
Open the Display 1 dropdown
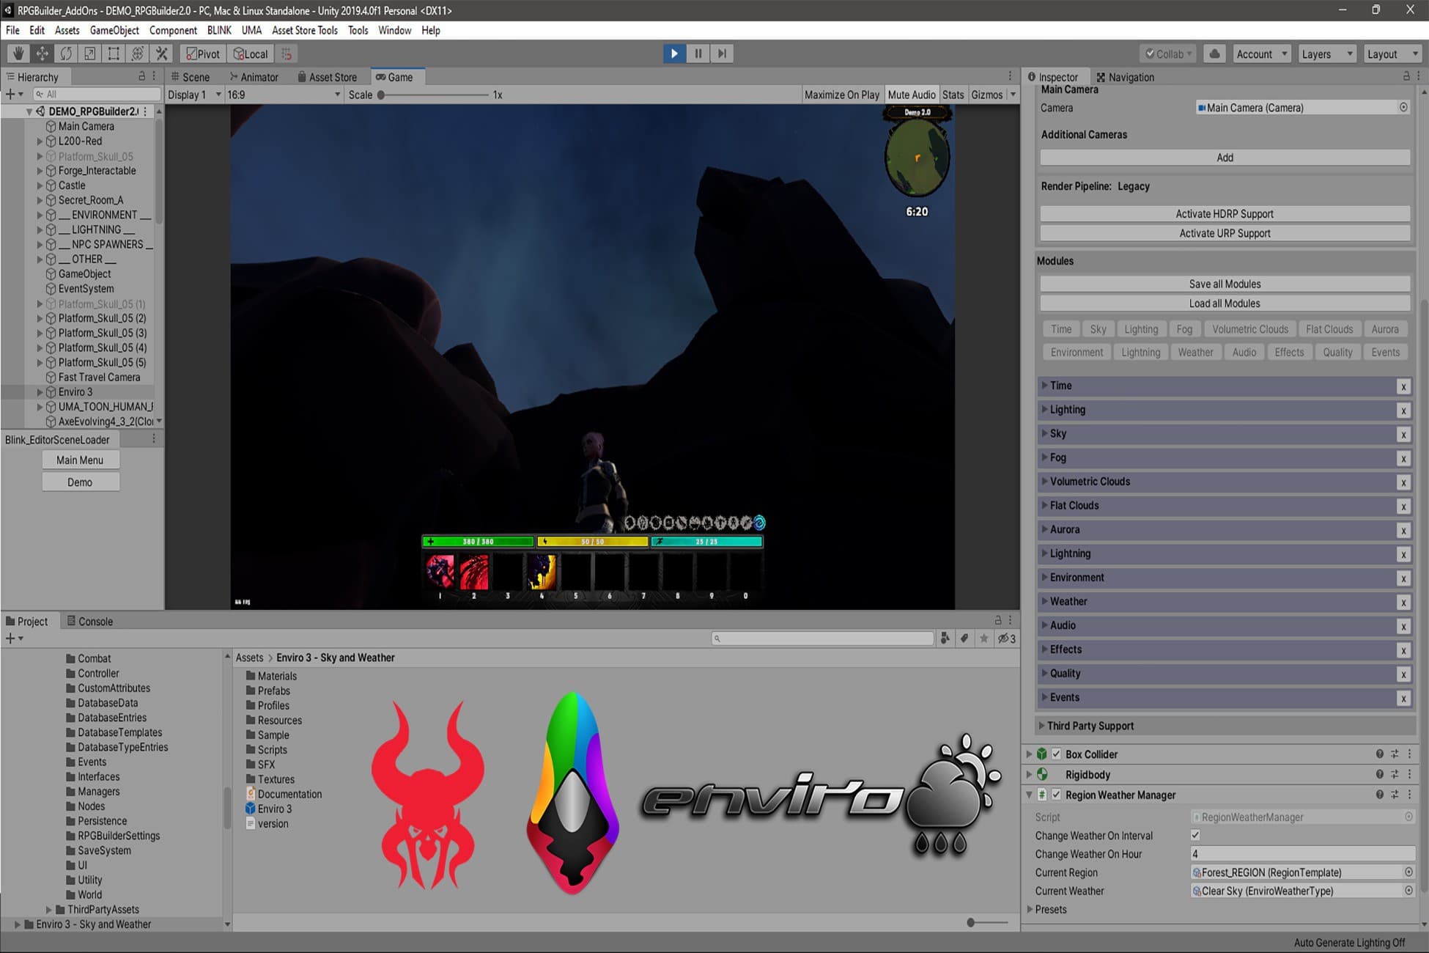194,95
